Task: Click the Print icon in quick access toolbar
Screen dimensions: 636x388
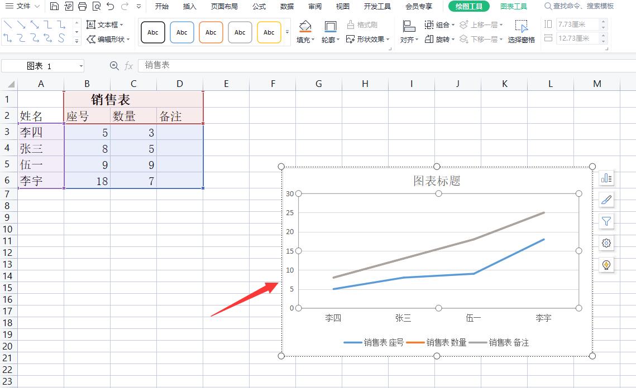Action: tap(83, 7)
